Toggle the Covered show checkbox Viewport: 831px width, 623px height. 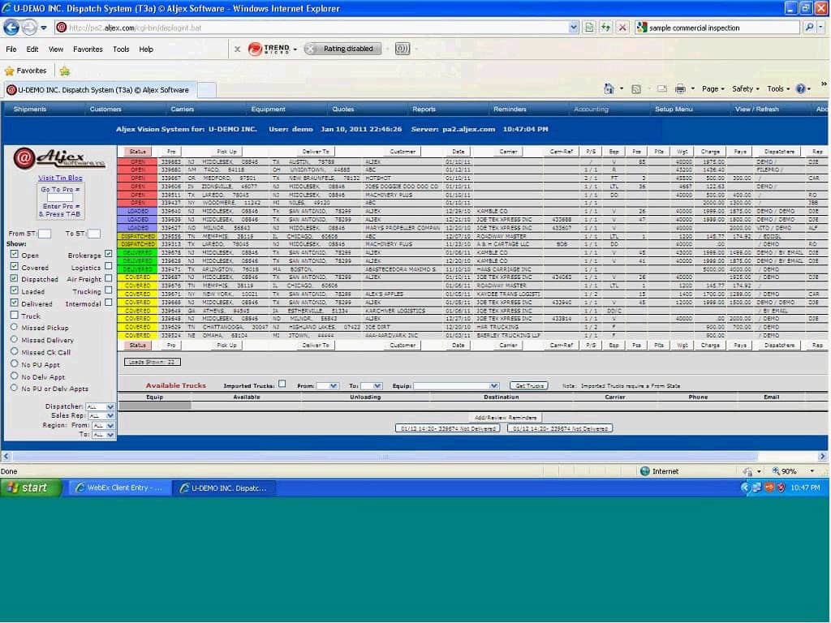coord(15,266)
